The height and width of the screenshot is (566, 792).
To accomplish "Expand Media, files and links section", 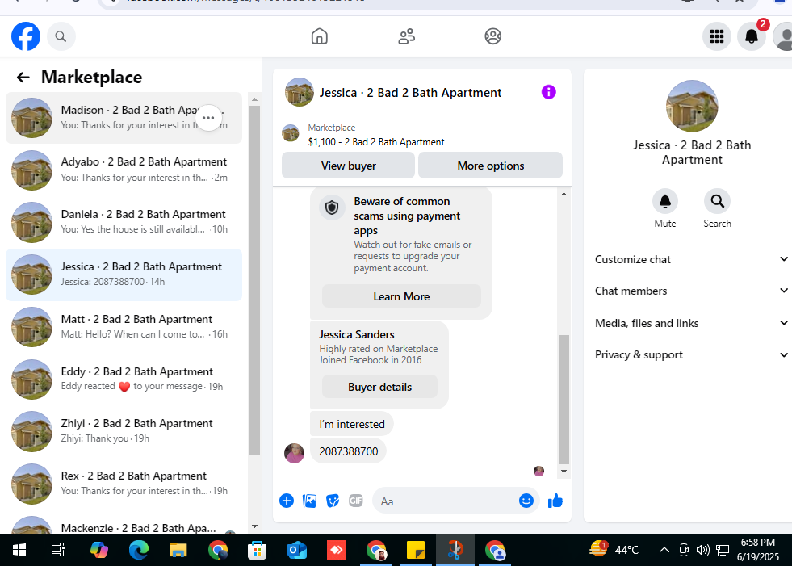I will coord(691,323).
